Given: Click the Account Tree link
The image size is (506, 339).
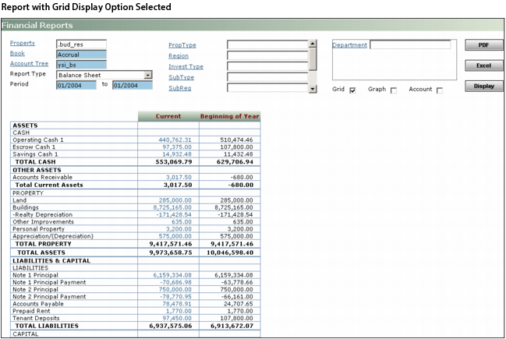Looking at the screenshot, I should point(29,64).
